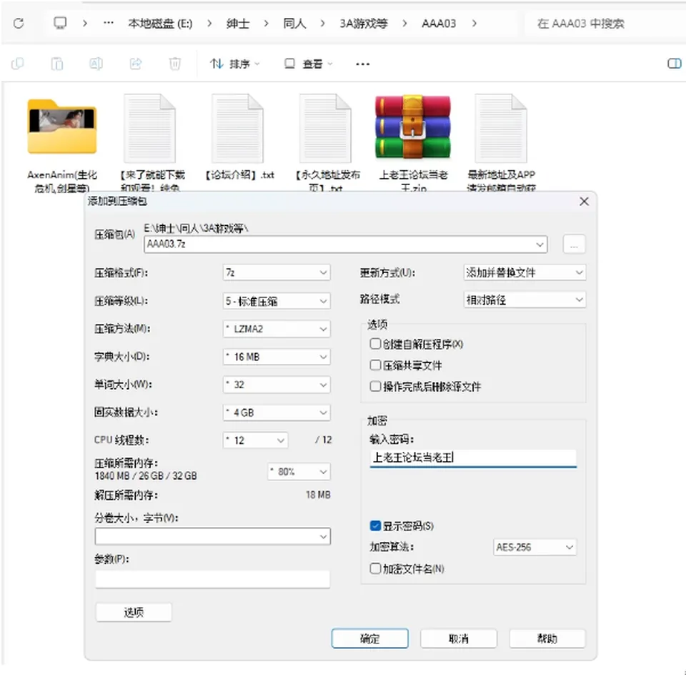Open the three-dot more options in toolbar
The height and width of the screenshot is (677, 686).
pyautogui.click(x=363, y=64)
